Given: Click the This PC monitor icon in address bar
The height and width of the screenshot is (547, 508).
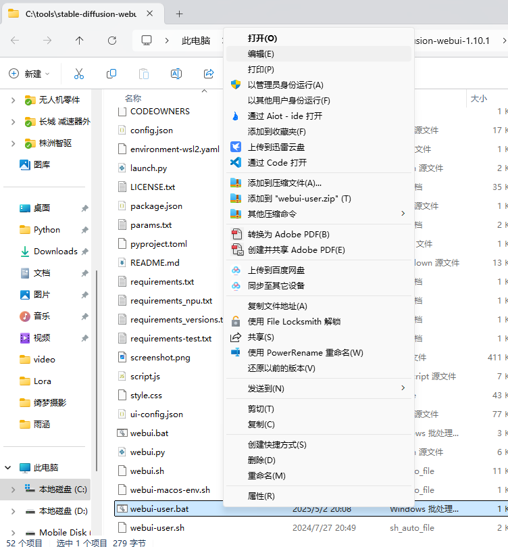Looking at the screenshot, I should pos(147,41).
